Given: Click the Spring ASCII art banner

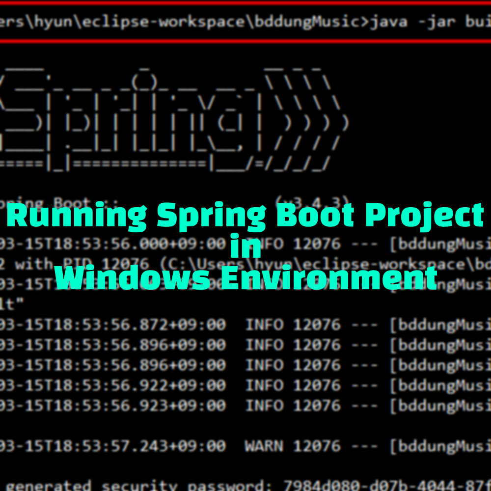Looking at the screenshot, I should [x=174, y=120].
